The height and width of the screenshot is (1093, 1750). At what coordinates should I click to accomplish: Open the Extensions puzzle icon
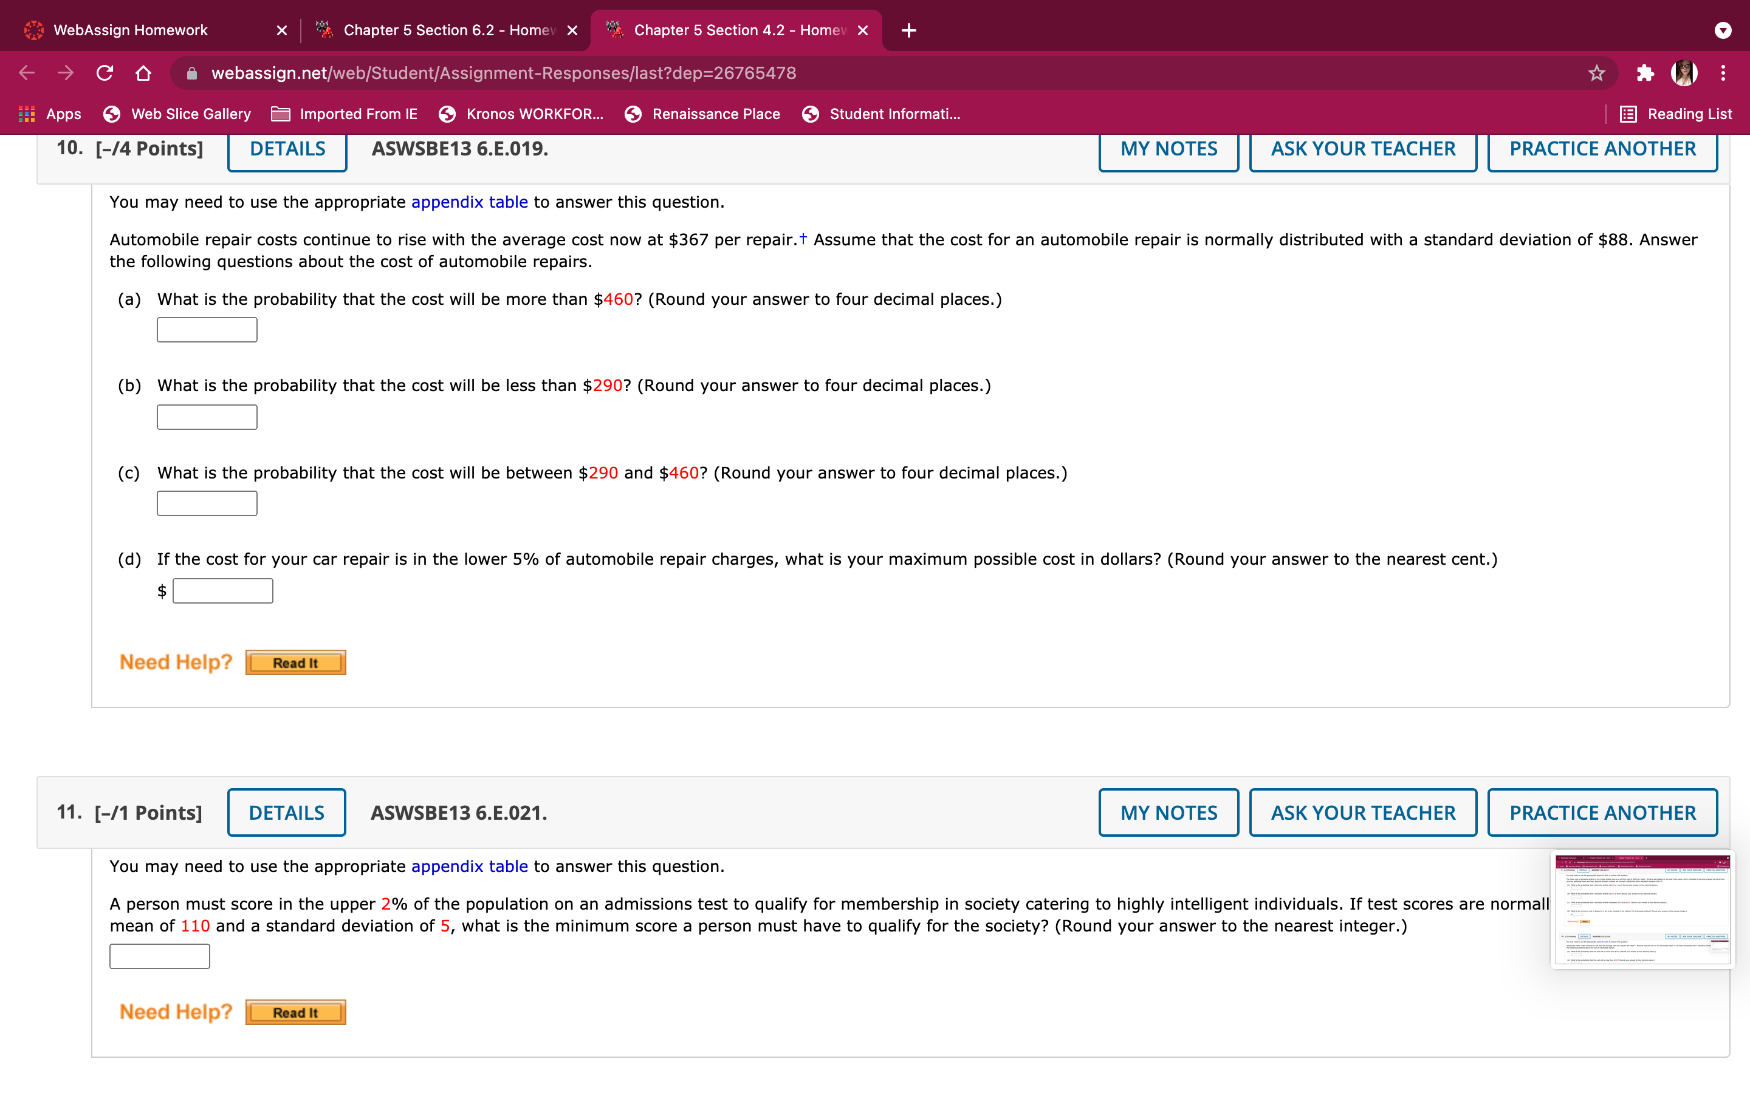pos(1646,72)
